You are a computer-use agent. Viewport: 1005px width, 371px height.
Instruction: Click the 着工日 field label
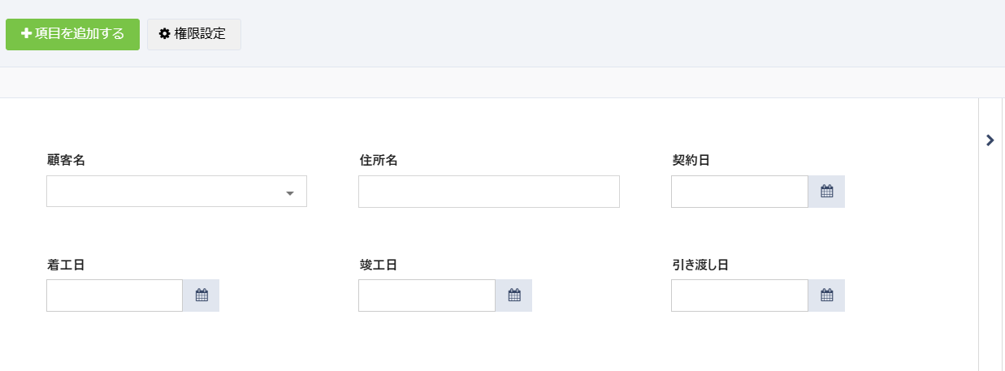point(66,265)
